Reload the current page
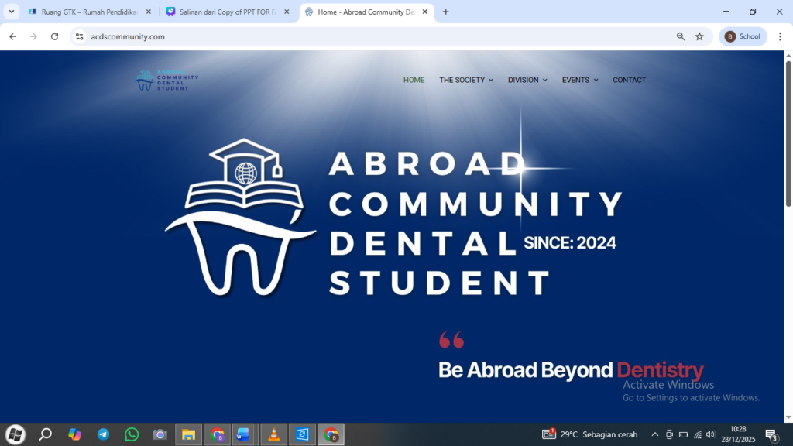This screenshot has height=446, width=793. click(x=54, y=36)
